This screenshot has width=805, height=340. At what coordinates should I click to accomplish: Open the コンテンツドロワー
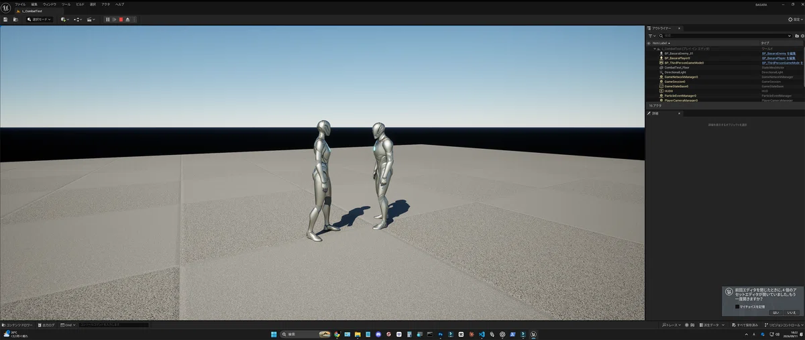tap(17, 325)
